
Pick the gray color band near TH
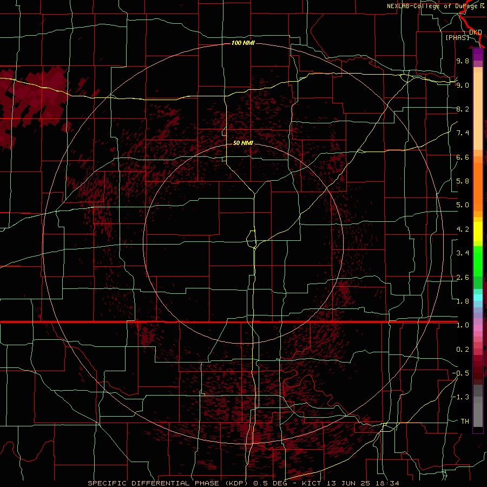point(478,414)
